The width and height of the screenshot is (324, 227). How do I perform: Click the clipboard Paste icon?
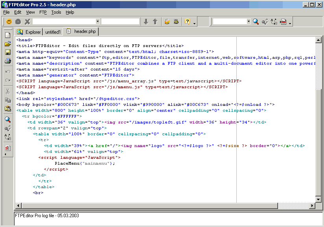pyautogui.click(x=8, y=109)
